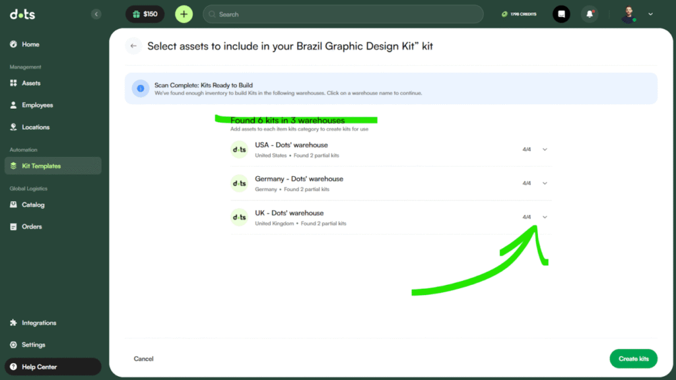Expand the UK - Dots' warehouse chevron

(545, 217)
